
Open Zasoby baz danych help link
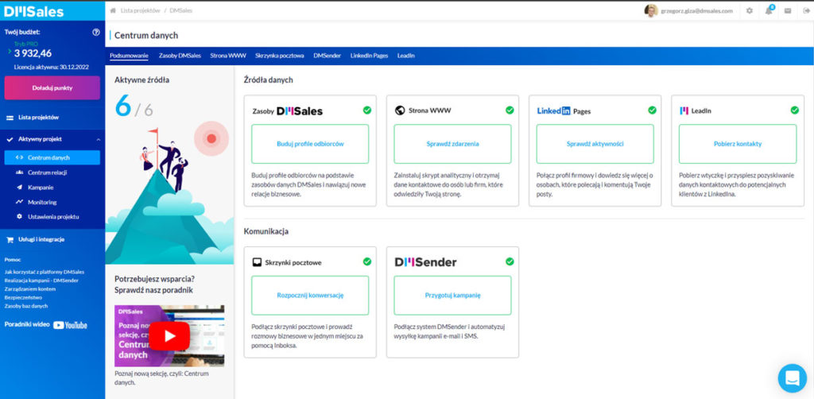tap(26, 306)
